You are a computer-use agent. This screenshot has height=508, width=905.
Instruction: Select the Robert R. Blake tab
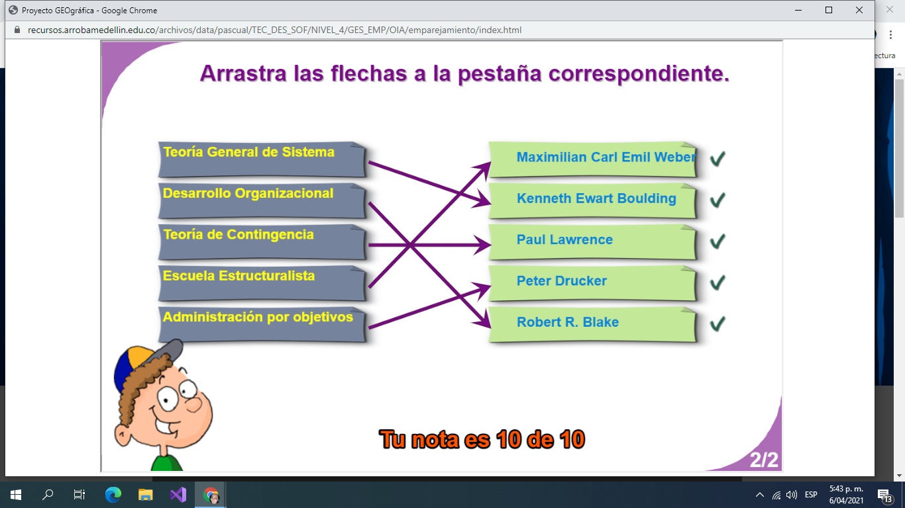pos(593,324)
